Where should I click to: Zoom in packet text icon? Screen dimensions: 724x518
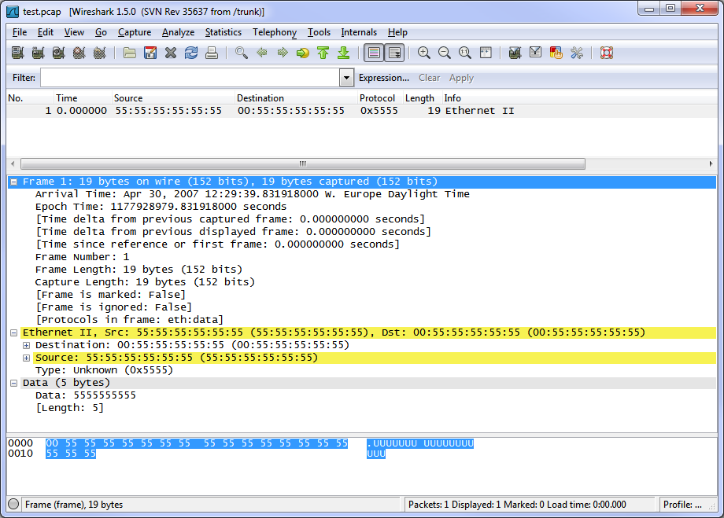pos(424,53)
